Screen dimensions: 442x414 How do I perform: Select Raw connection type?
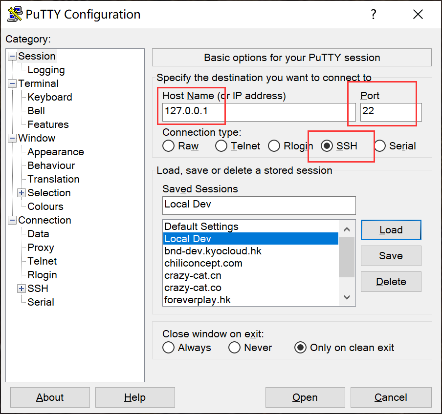point(168,146)
